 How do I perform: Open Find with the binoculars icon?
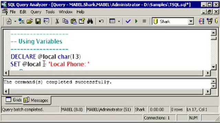pyautogui.click(x=90, y=21)
